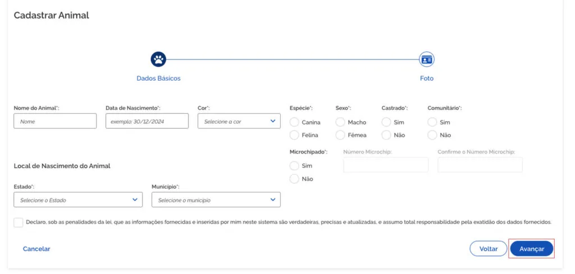This screenshot has height=274, width=575.
Task: Select Não under Microchipado
Action: pos(294,179)
